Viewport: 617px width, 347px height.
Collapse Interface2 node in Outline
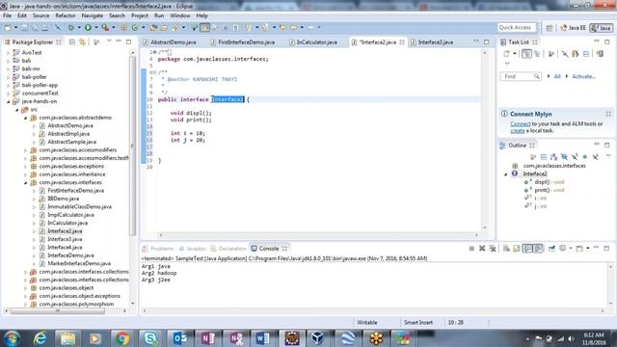click(x=506, y=173)
